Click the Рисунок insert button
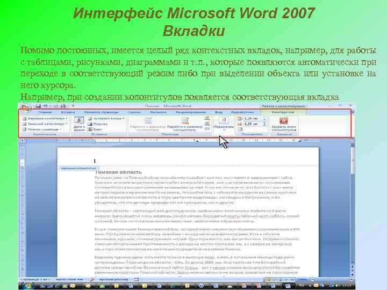 [98, 124]
